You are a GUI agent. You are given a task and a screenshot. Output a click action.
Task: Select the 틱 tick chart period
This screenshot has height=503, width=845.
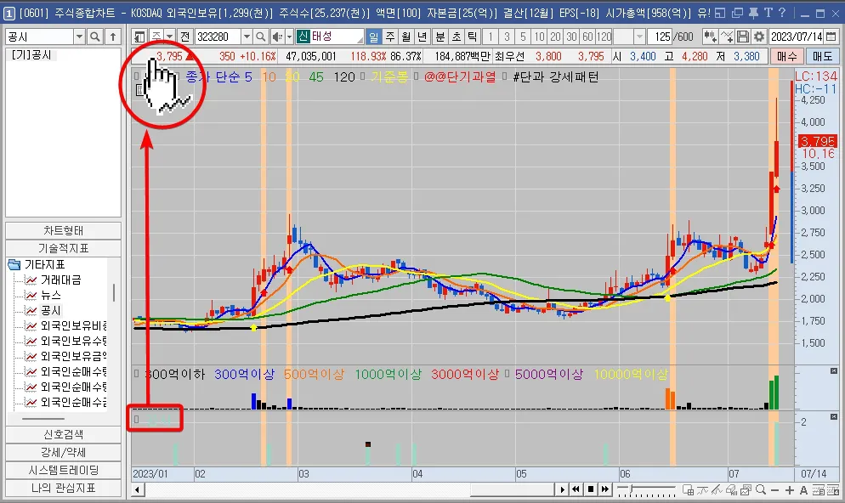tap(472, 37)
